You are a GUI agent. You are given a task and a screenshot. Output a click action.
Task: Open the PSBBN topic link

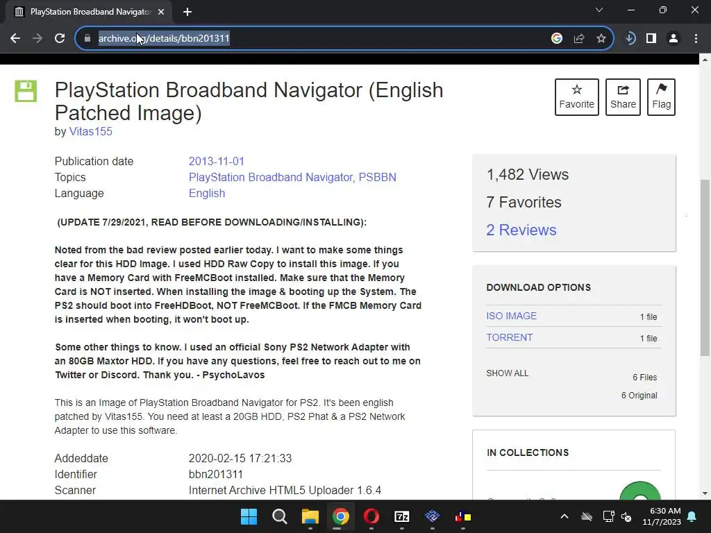[x=377, y=177]
